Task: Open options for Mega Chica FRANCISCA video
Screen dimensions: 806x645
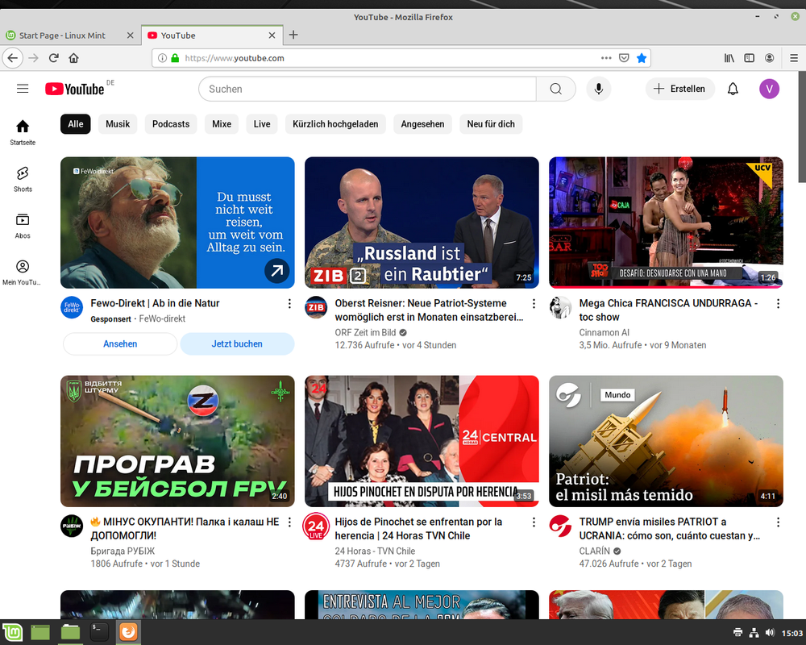Action: tap(778, 304)
